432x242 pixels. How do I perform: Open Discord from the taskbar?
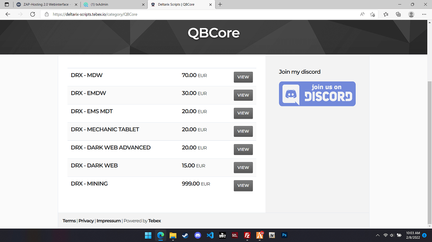(x=198, y=235)
